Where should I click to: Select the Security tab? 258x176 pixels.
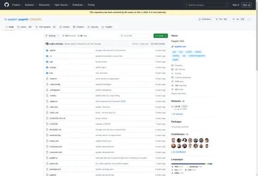(x=93, y=27)
